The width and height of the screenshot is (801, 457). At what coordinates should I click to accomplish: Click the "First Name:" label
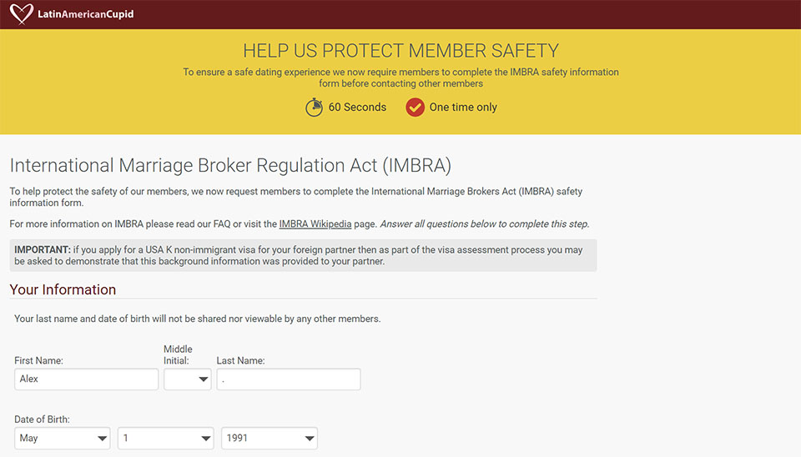[39, 360]
